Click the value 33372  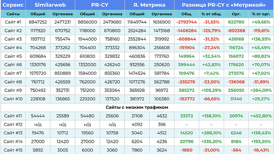tap(187, 116)
